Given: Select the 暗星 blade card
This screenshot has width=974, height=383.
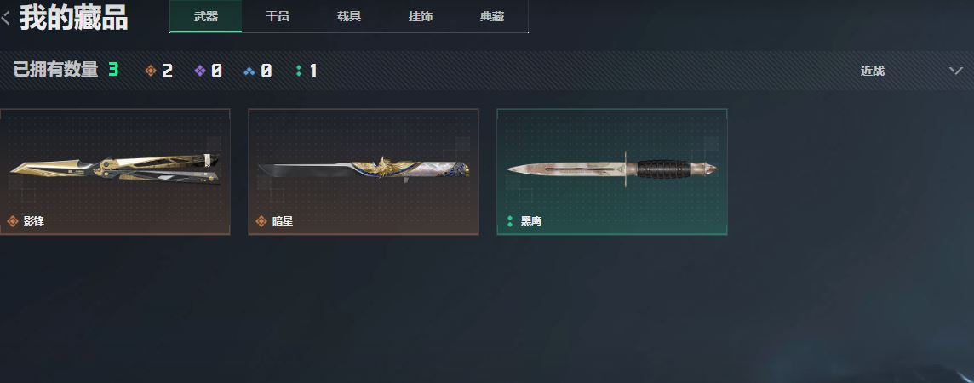Looking at the screenshot, I should 364,172.
